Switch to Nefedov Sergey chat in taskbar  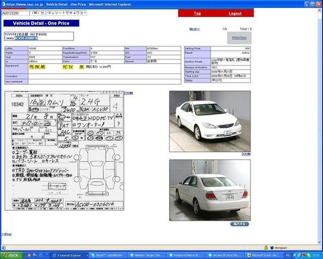(146, 255)
